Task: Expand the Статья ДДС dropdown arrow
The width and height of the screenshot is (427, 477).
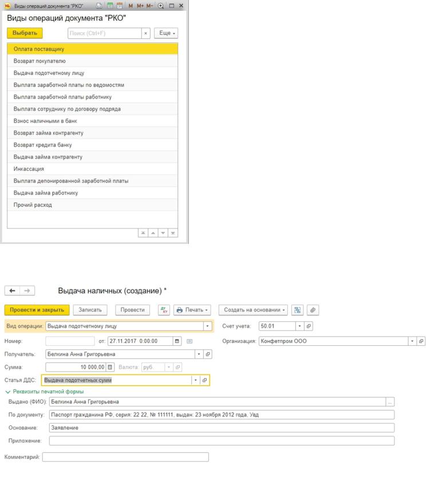Action: [196, 380]
